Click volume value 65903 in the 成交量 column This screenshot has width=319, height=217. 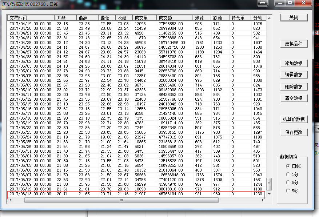[x=140, y=43]
